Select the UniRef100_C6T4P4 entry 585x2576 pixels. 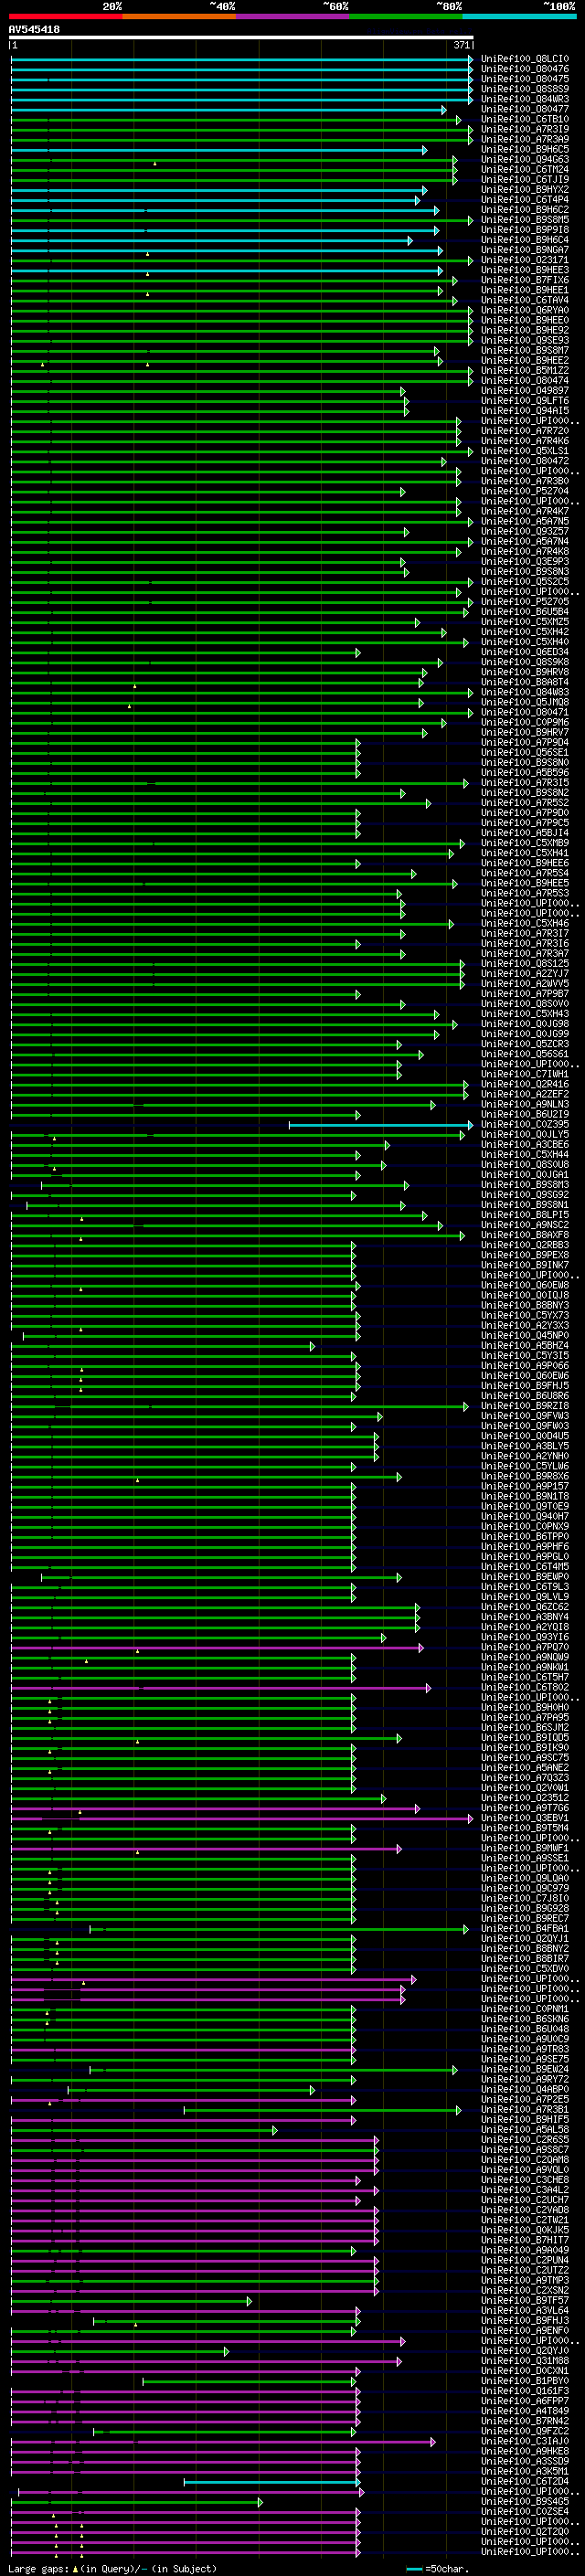(x=525, y=200)
